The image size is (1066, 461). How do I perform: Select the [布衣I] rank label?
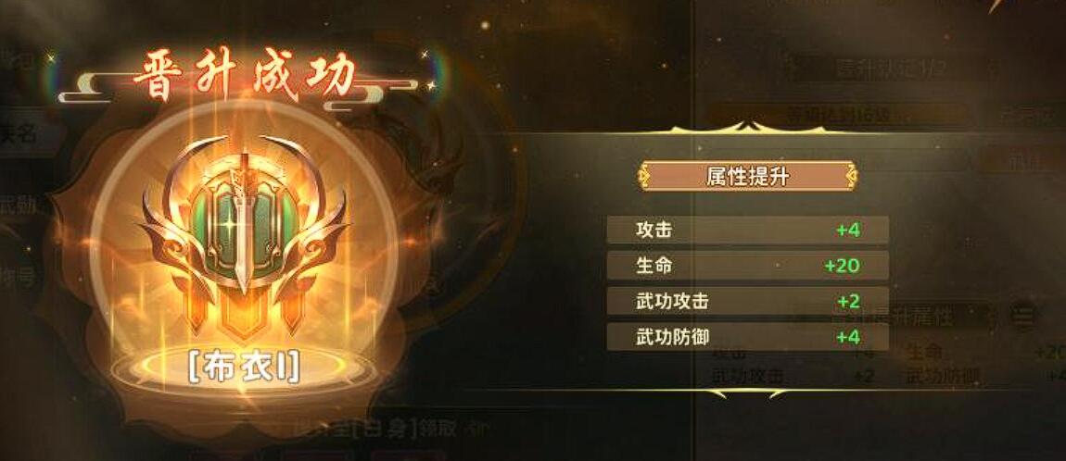pos(243,368)
